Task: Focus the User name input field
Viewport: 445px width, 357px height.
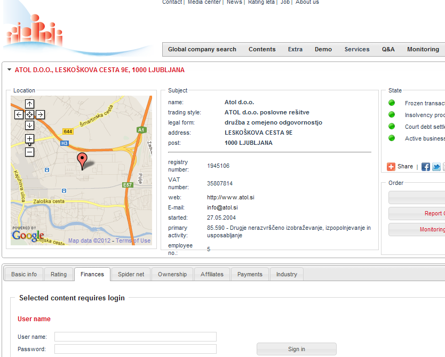Action: [x=136, y=337]
